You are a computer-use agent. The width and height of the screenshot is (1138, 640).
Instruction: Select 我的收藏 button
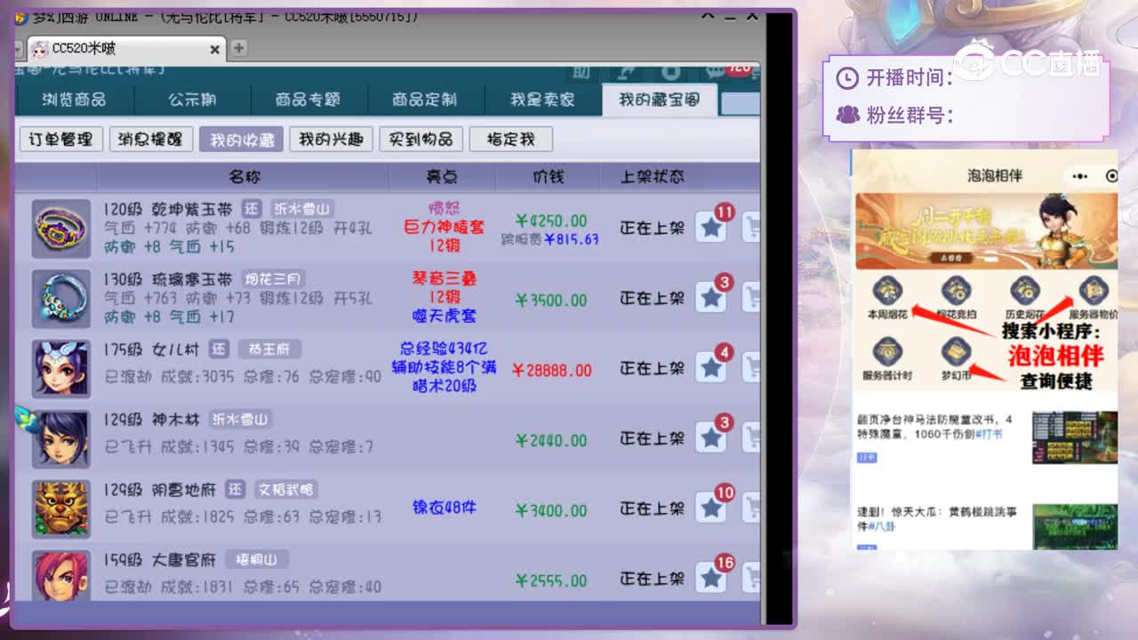(241, 139)
